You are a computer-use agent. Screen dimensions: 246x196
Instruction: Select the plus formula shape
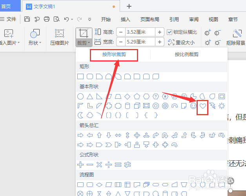(x=80, y=165)
